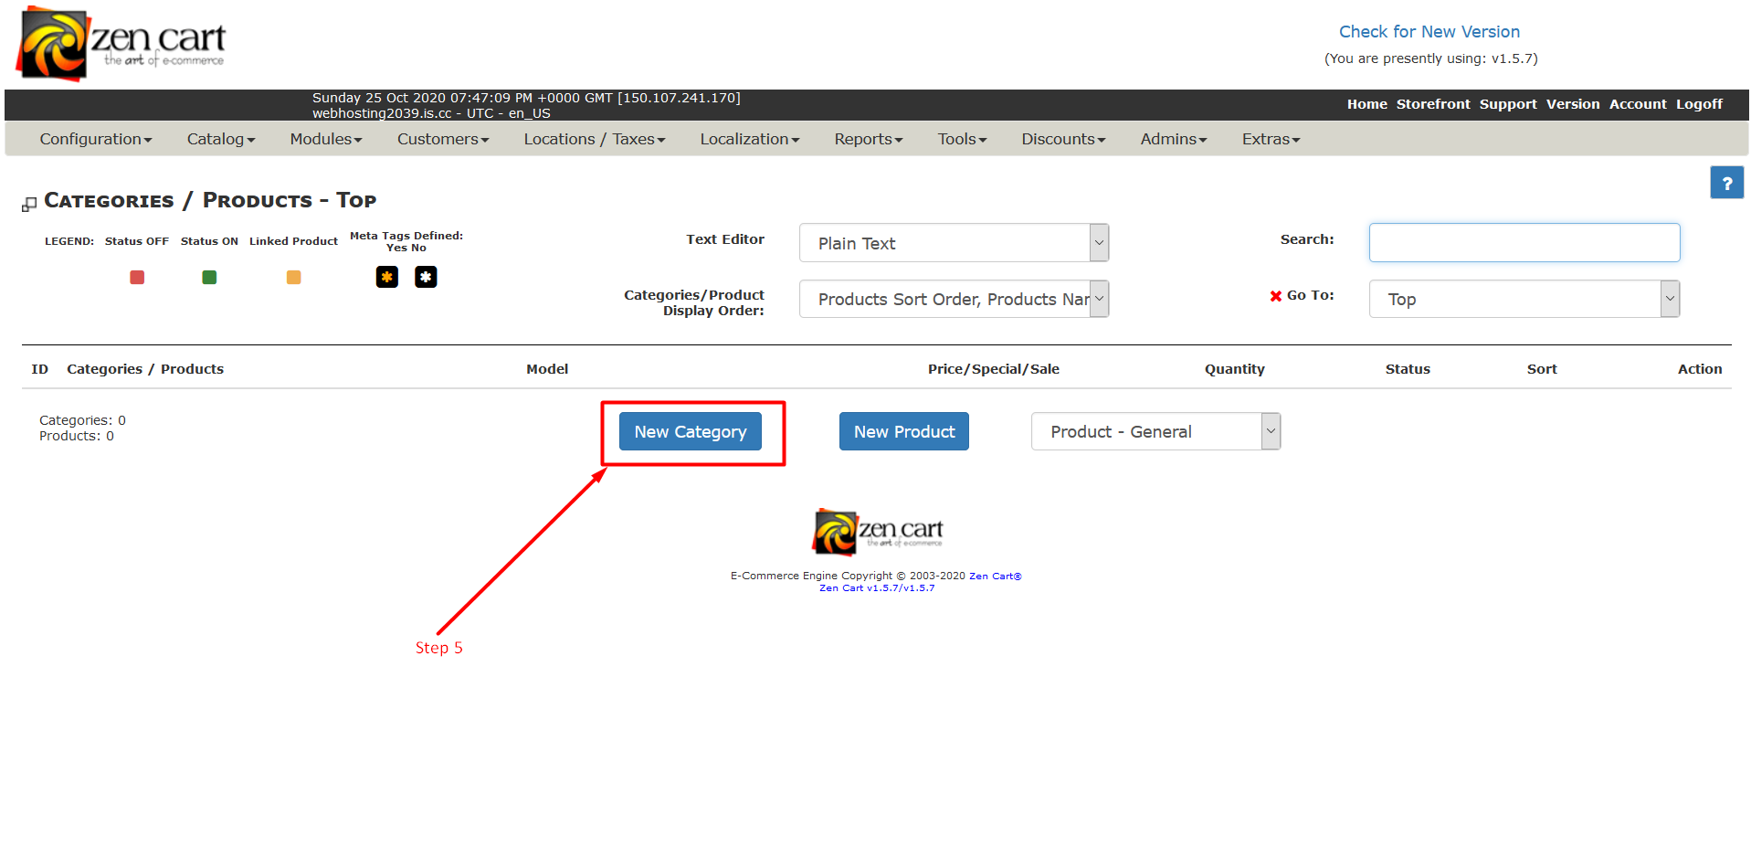Open the Extras menu
The height and width of the screenshot is (857, 1751).
pos(1271,139)
